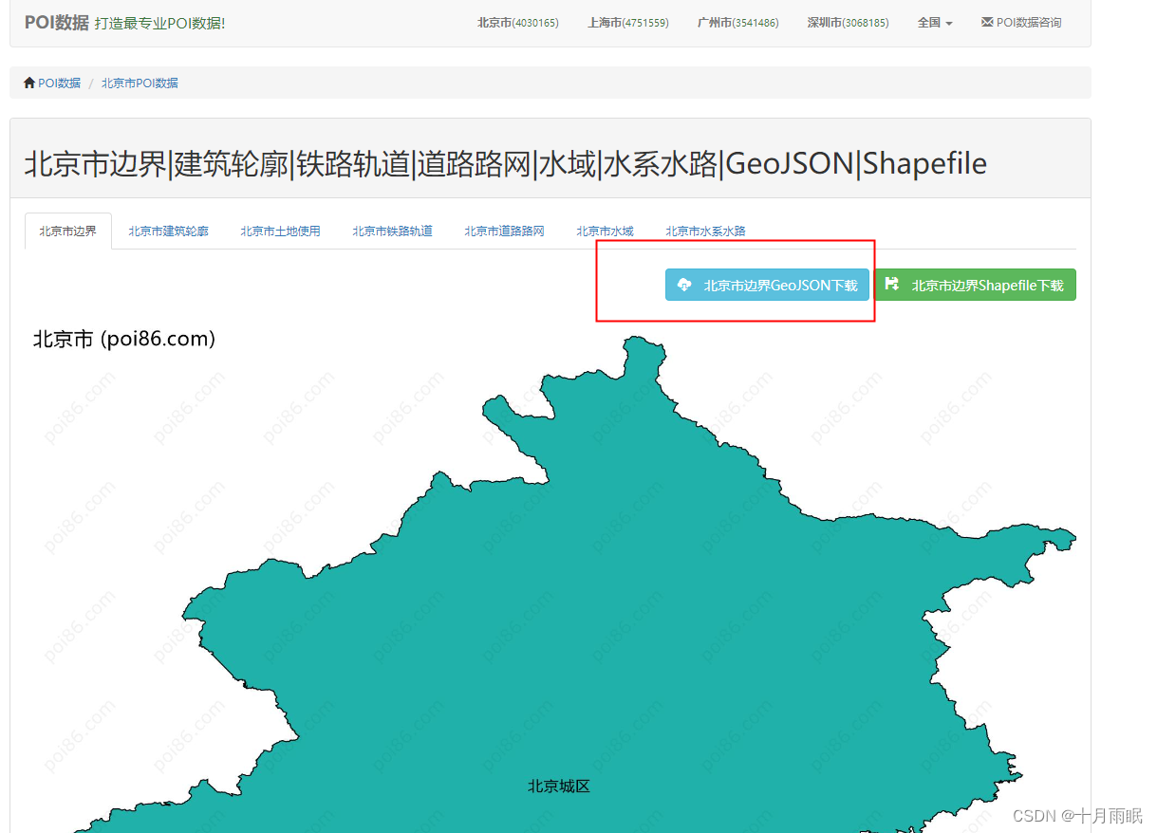
Task: Download 北京市边界GeoJSON file
Action: pos(767,285)
